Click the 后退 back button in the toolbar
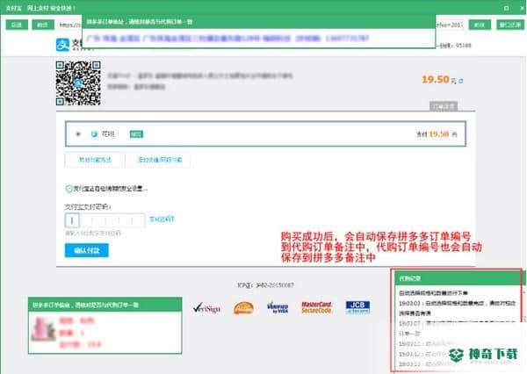The image size is (527, 374). (17, 25)
